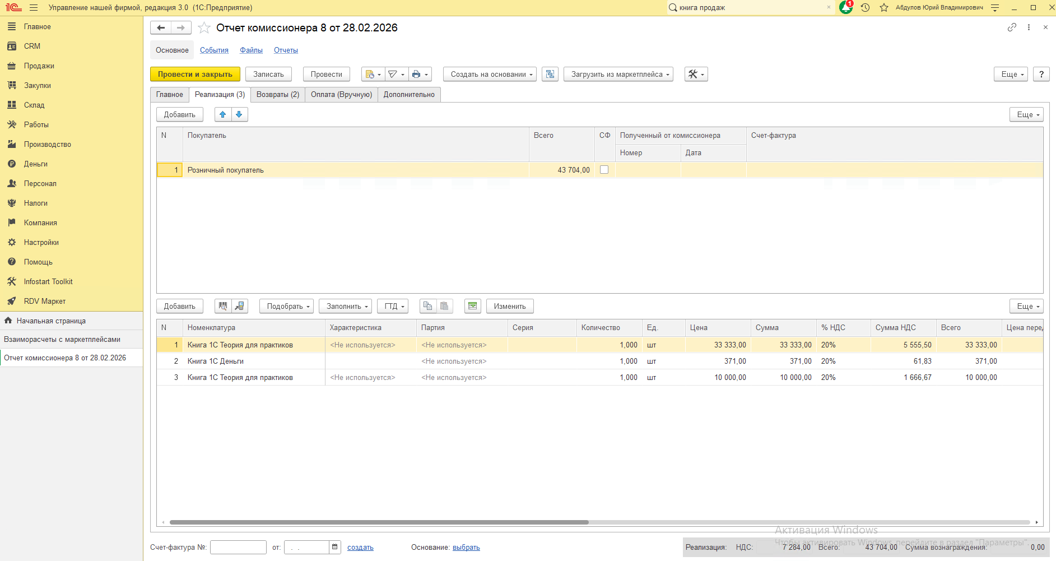Click the move row down arrow
This screenshot has height=561, width=1056.
pos(239,114)
